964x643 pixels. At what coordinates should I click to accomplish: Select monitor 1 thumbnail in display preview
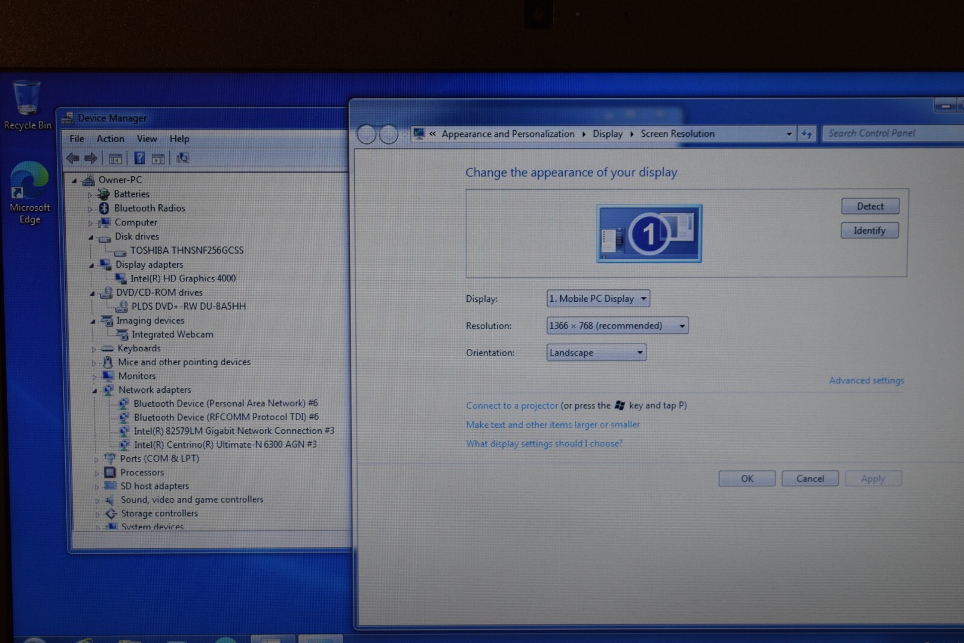click(x=649, y=233)
